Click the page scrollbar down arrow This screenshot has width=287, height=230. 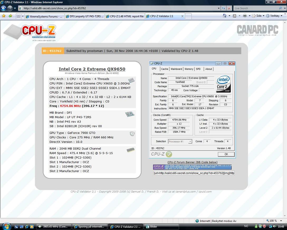coord(285,215)
